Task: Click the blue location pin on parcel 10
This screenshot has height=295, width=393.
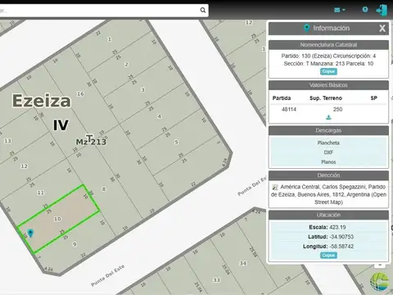Action: pyautogui.click(x=30, y=233)
